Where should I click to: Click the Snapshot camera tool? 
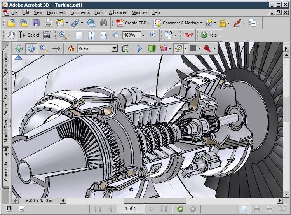[x=47, y=35]
